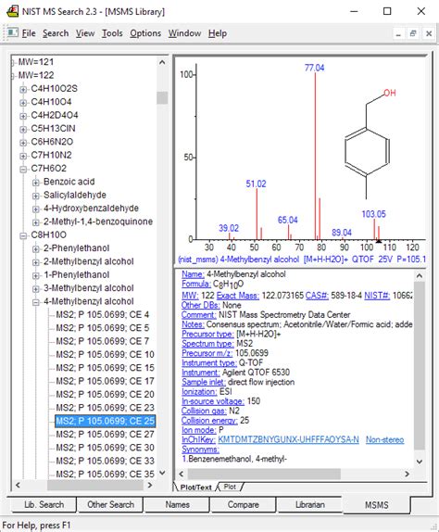This screenshot has width=439, height=532.
Task: Click the MDI document icon beside File menu
Action: [13, 33]
